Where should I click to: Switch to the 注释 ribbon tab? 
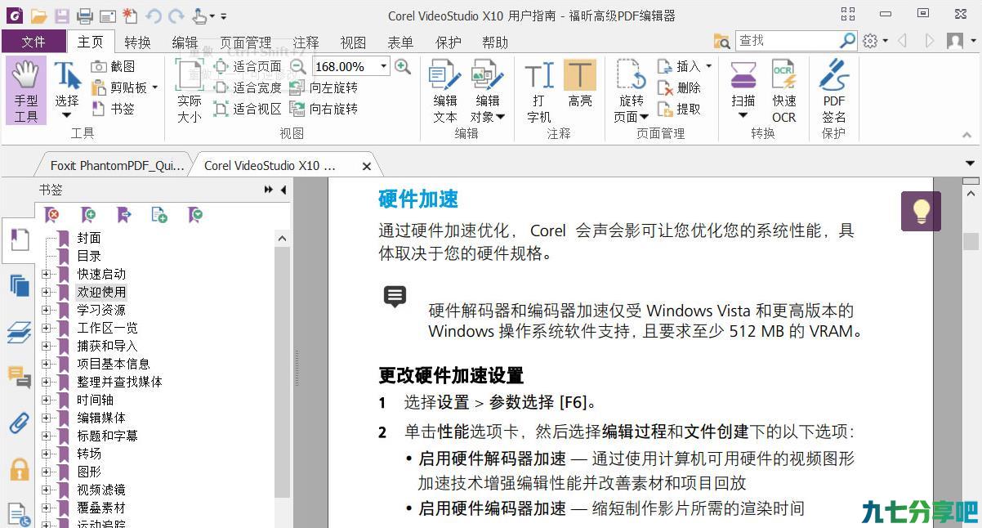point(306,43)
